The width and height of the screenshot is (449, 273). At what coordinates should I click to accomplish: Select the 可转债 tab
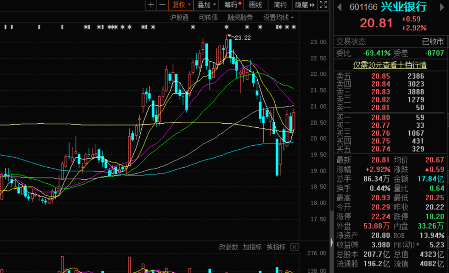click(208, 18)
